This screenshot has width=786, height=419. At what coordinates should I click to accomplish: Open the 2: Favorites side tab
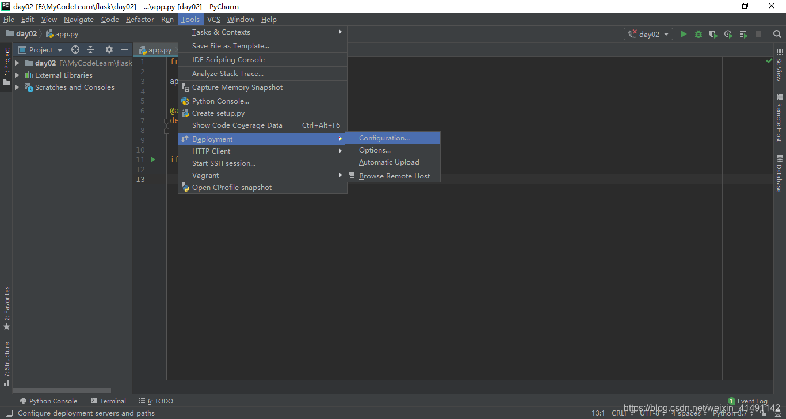coord(7,308)
